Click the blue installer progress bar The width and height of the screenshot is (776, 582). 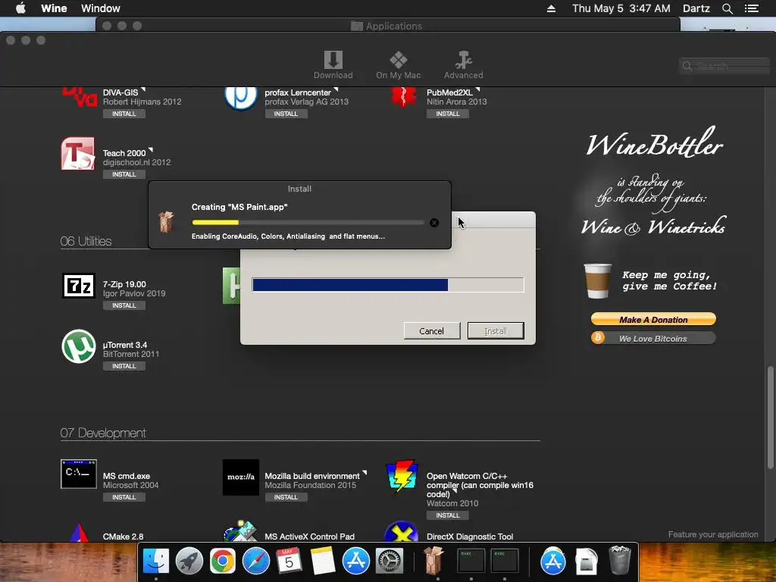[388, 285]
